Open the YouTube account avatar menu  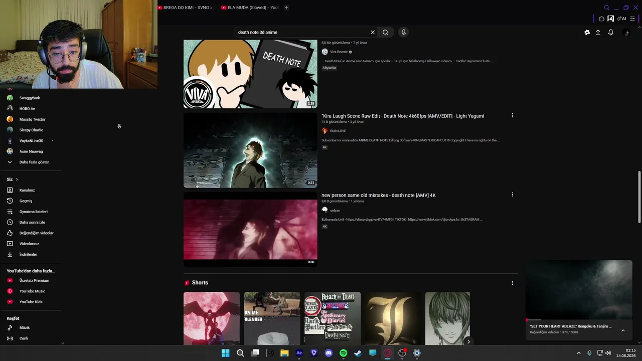(625, 32)
